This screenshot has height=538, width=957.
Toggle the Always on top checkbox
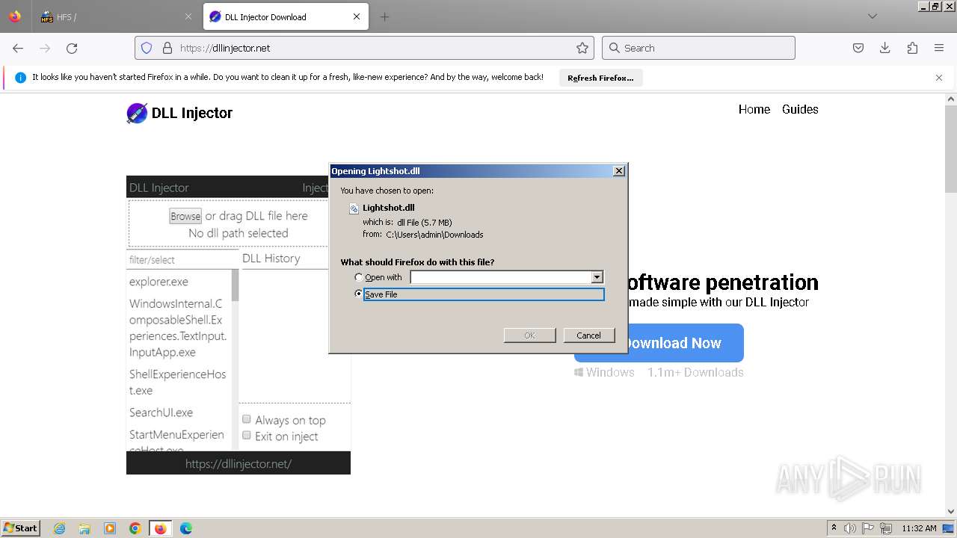point(246,419)
